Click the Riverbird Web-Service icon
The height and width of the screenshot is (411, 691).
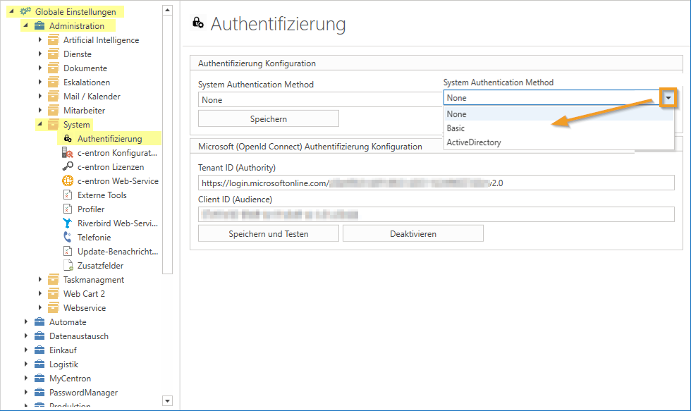coord(68,223)
